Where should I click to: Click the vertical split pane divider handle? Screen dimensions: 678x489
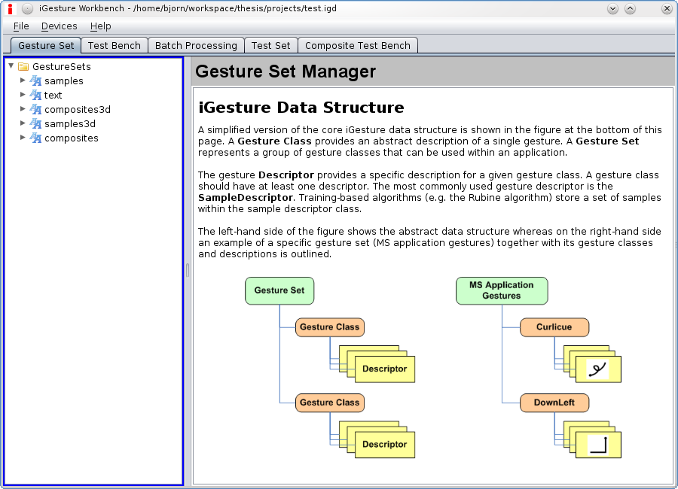188,271
